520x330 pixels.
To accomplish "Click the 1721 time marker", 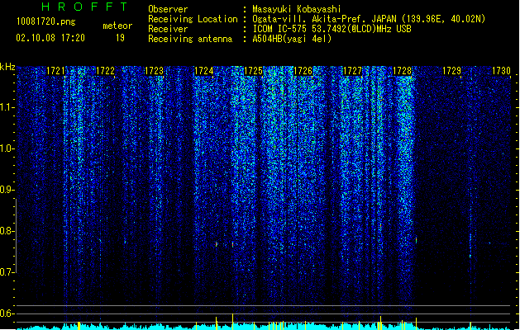I will point(55,71).
